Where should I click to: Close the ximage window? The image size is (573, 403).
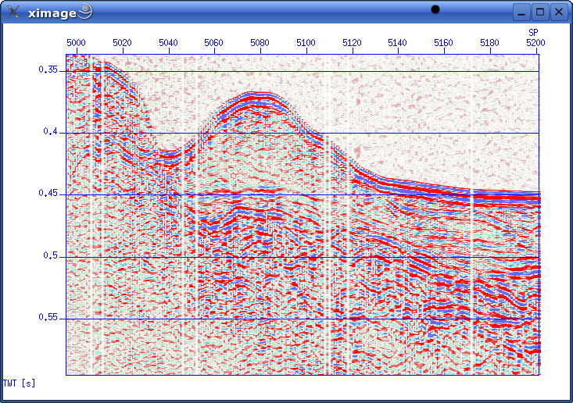point(559,12)
